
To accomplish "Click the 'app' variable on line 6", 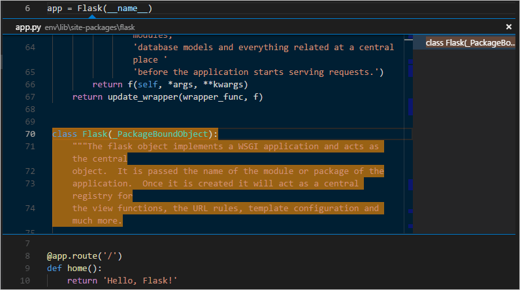I will pyautogui.click(x=55, y=8).
